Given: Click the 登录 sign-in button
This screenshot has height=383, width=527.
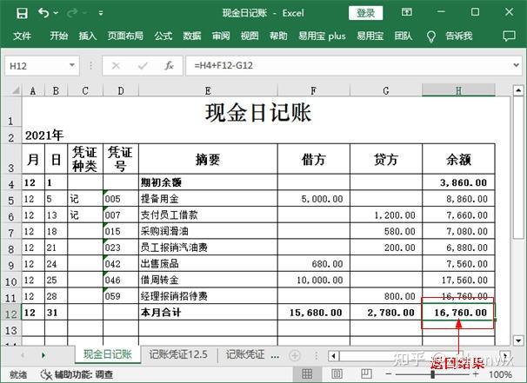Looking at the screenshot, I should pyautogui.click(x=365, y=13).
